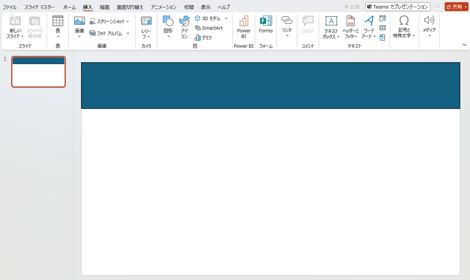Click the 記録 button

(352, 7)
